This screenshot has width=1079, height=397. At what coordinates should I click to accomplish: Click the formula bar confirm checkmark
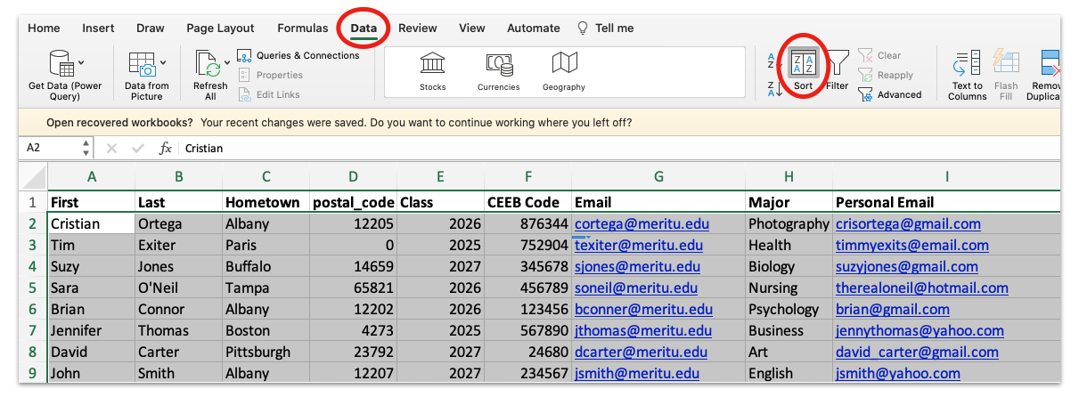pos(137,149)
